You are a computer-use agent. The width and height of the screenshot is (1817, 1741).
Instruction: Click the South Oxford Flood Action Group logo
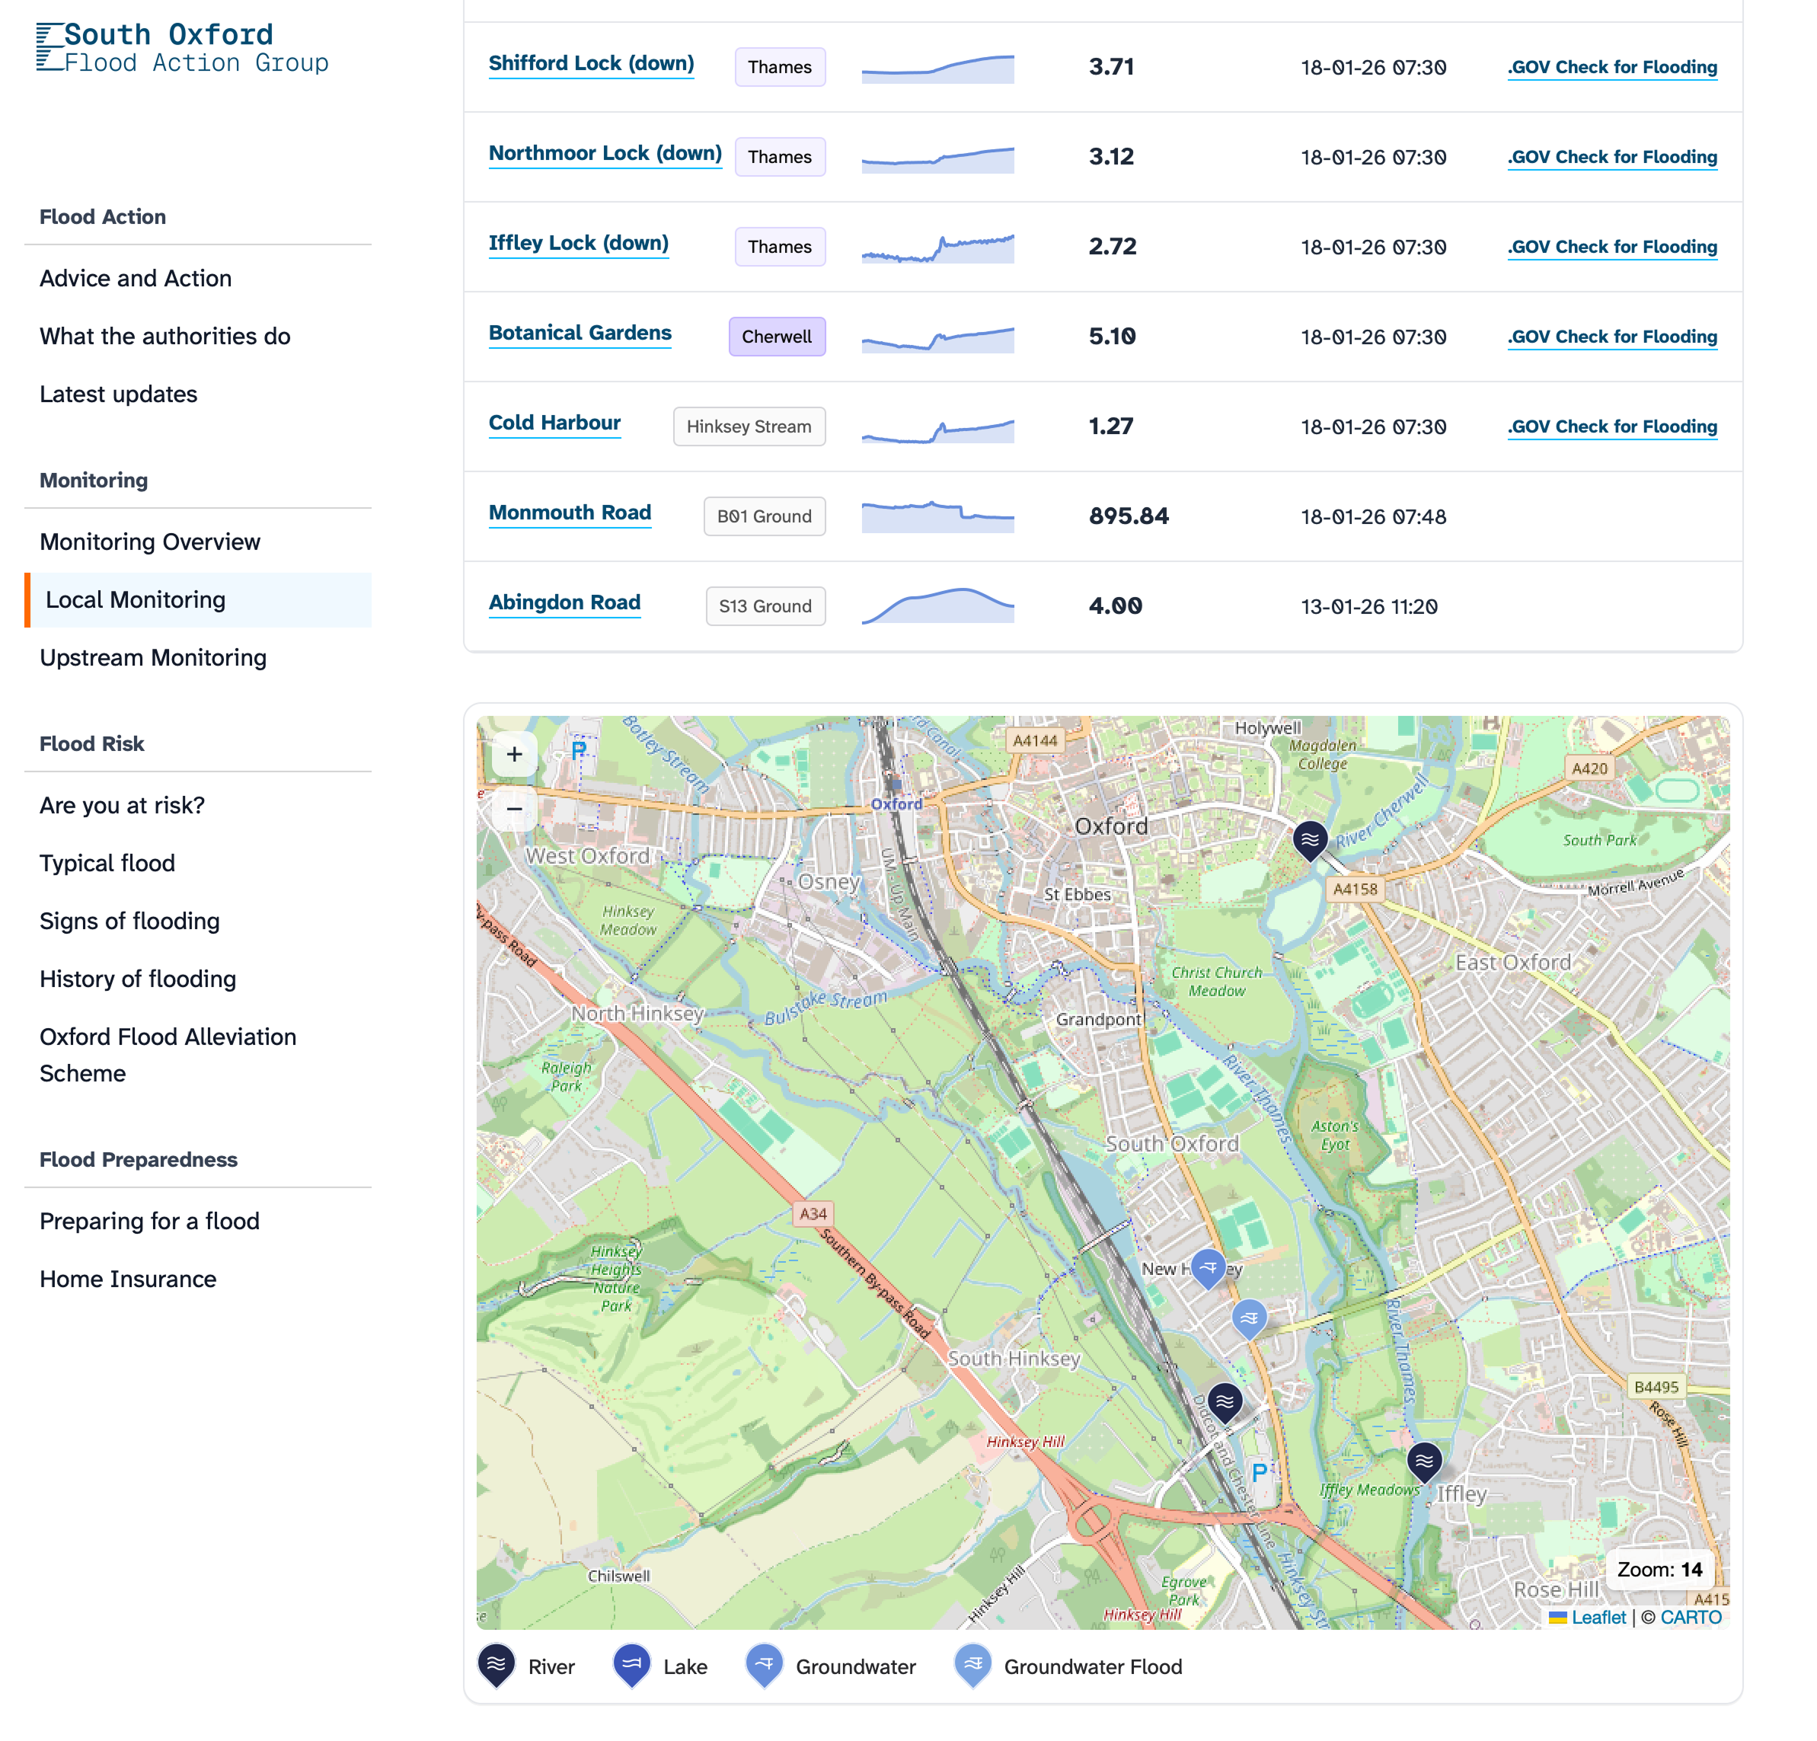pyautogui.click(x=183, y=47)
